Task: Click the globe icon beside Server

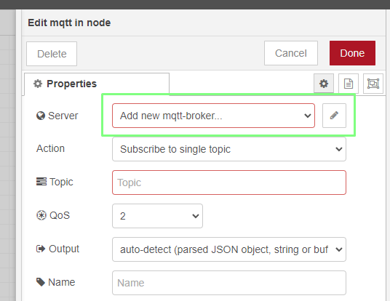Action: coord(41,116)
